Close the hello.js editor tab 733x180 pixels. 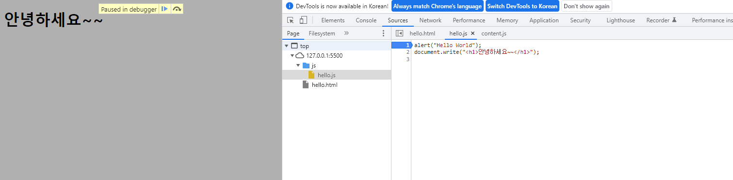(473, 33)
